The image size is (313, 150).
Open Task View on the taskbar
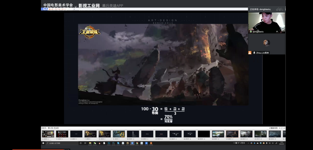click(85, 143)
